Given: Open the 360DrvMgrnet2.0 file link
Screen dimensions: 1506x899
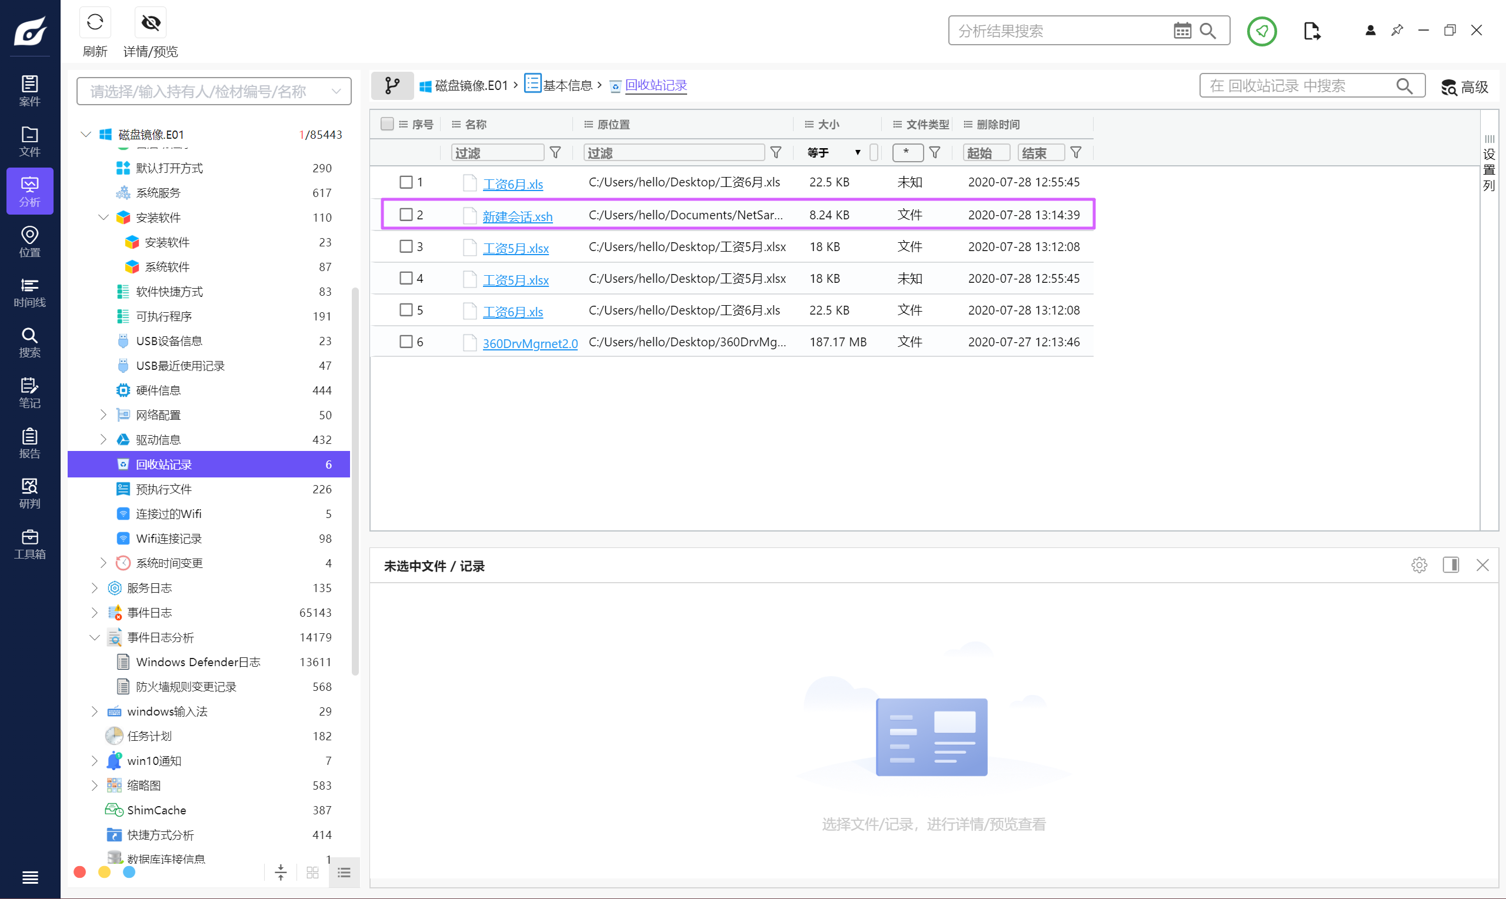Looking at the screenshot, I should [530, 343].
